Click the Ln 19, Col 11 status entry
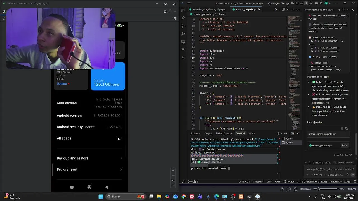 coord(245,181)
